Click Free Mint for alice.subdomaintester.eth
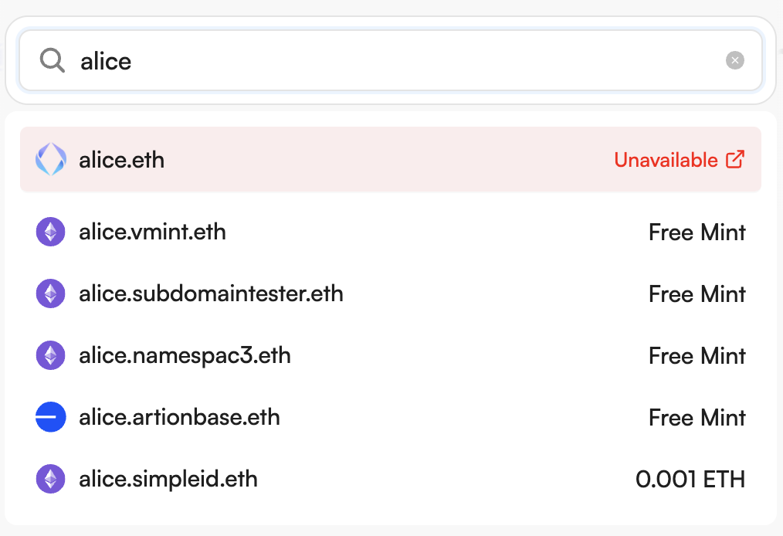 (697, 293)
